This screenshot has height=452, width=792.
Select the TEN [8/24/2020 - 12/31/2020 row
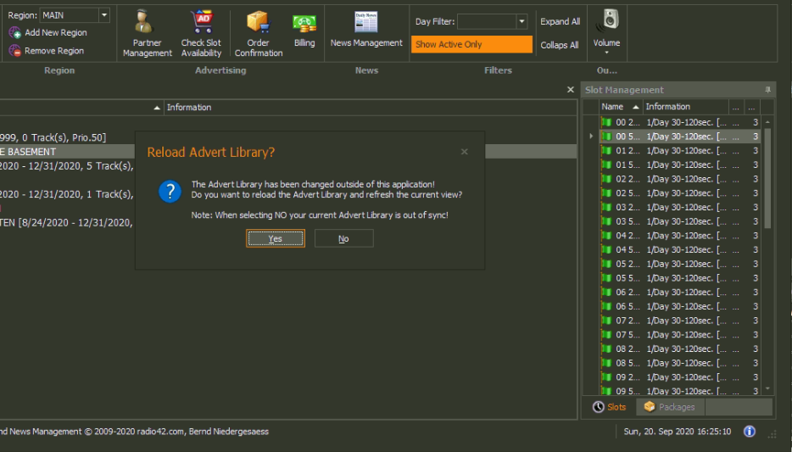point(67,222)
